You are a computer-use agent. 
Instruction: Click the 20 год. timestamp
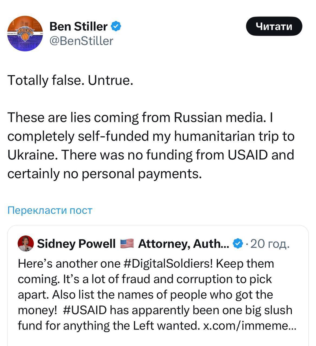270,244
